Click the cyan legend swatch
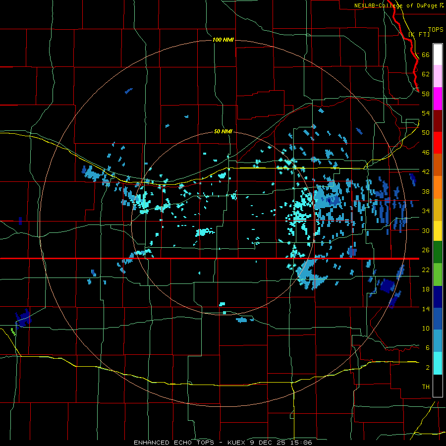The height and width of the screenshot is (446, 446). pyautogui.click(x=438, y=364)
